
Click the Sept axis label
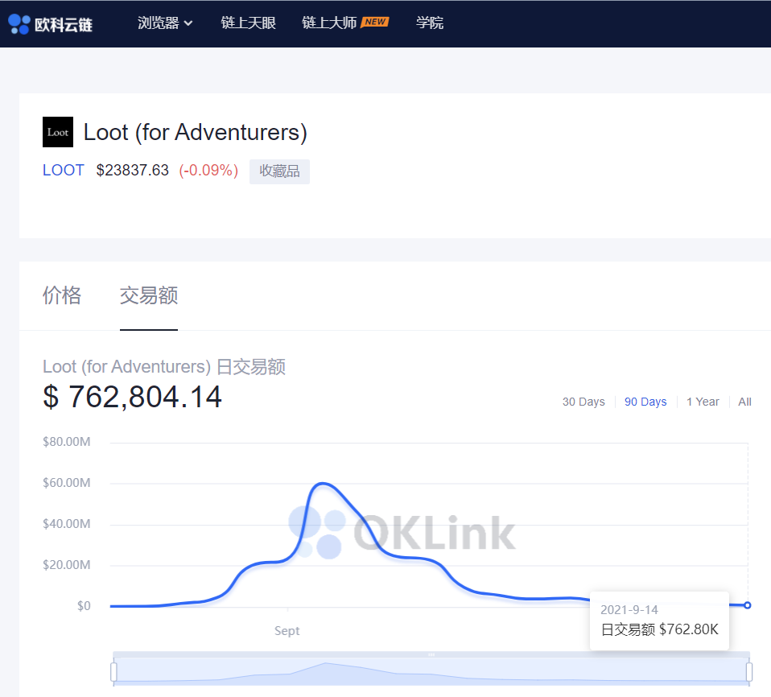[x=287, y=630]
